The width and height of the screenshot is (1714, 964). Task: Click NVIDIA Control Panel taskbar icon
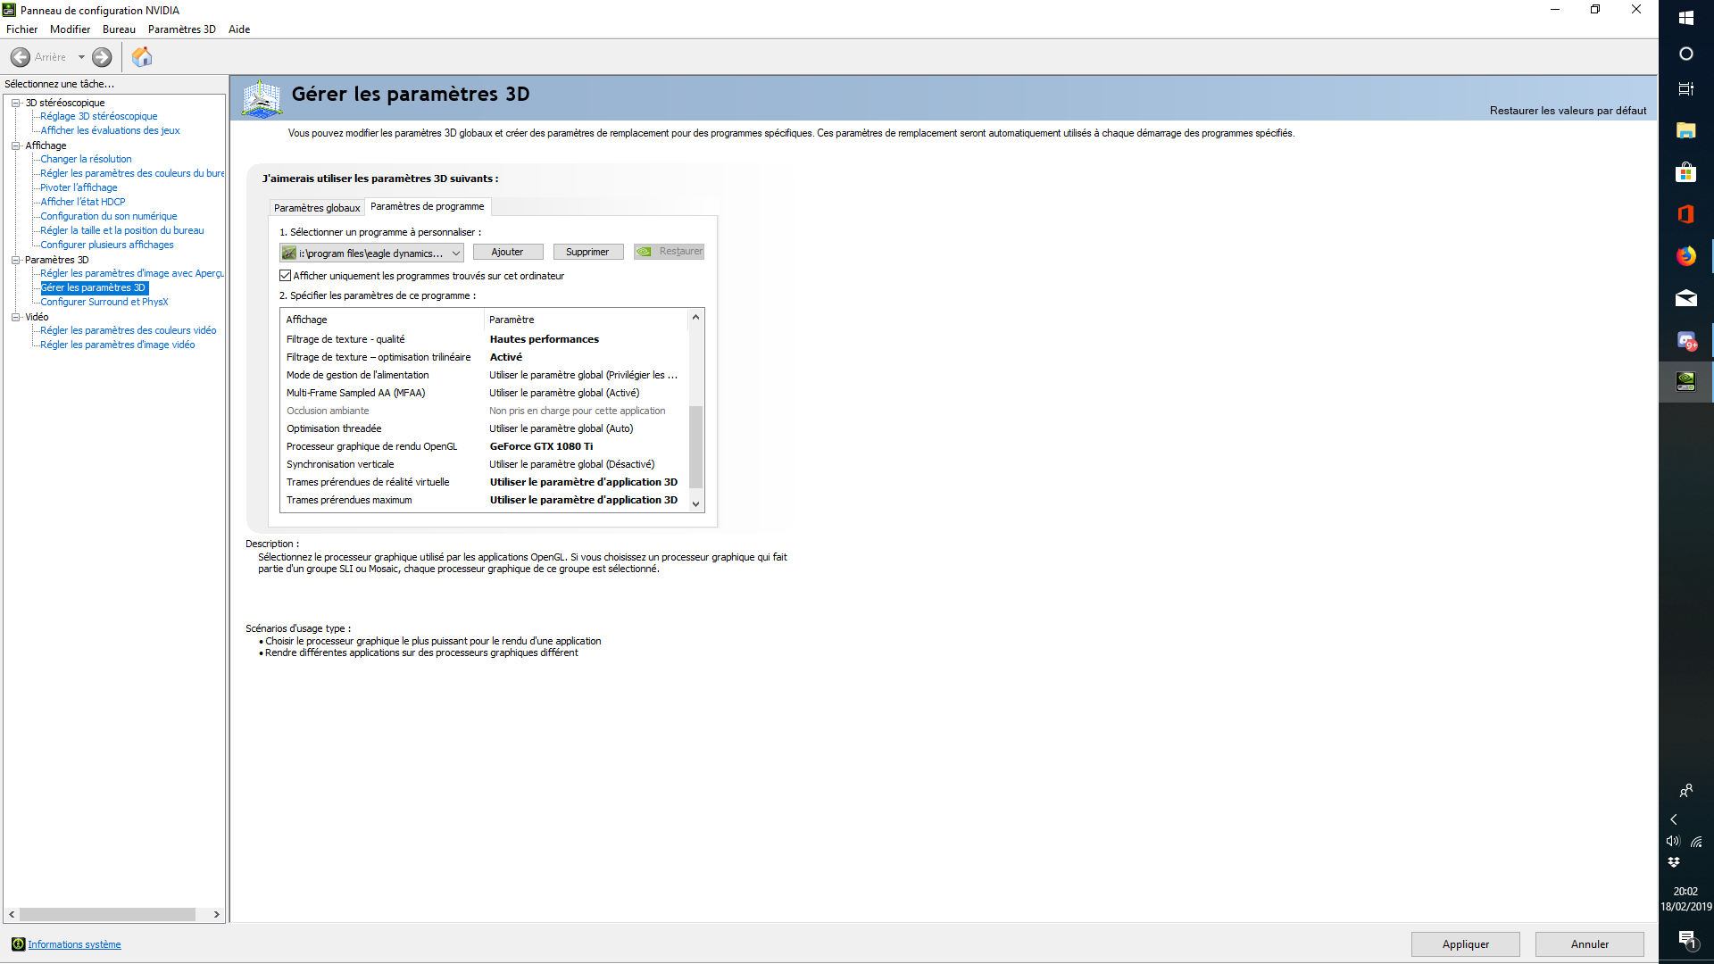coord(1686,382)
